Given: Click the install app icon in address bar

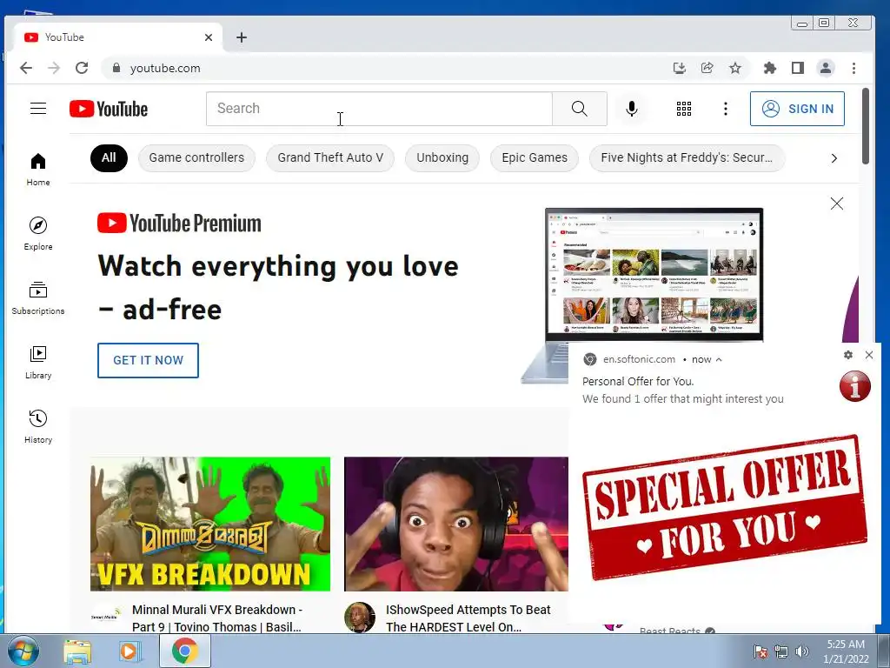Looking at the screenshot, I should point(679,68).
